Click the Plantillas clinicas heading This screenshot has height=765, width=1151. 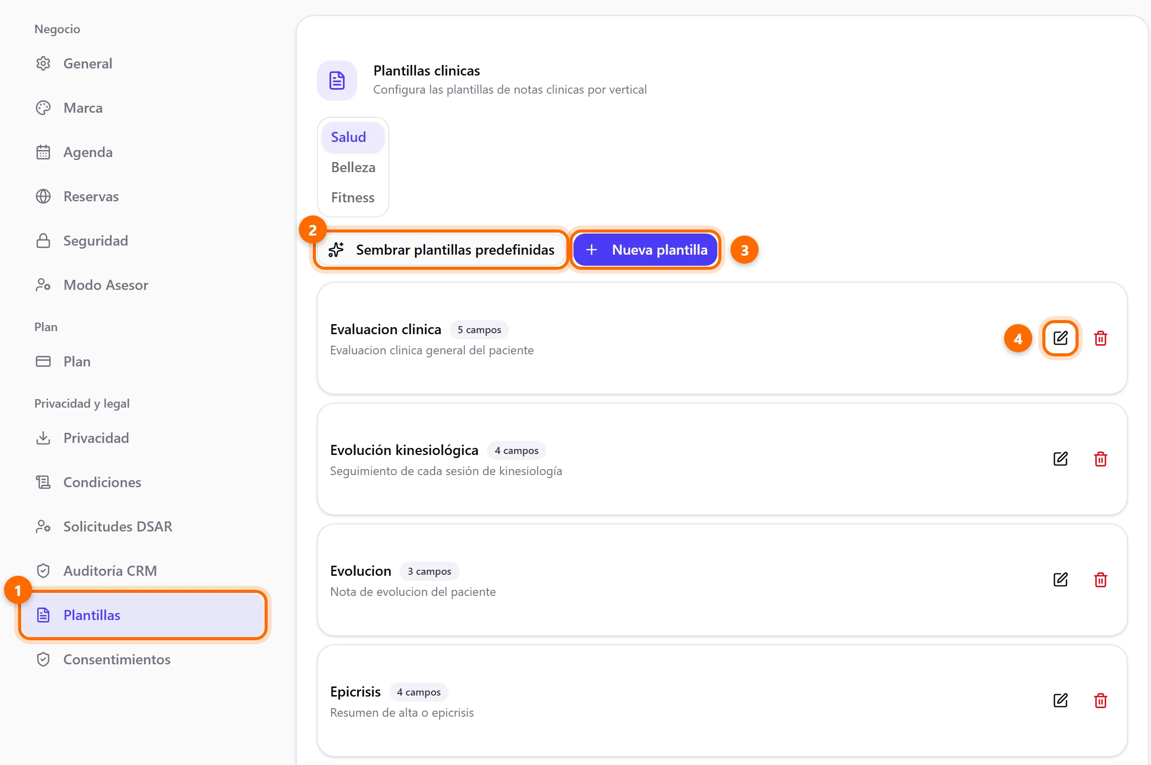tap(427, 70)
